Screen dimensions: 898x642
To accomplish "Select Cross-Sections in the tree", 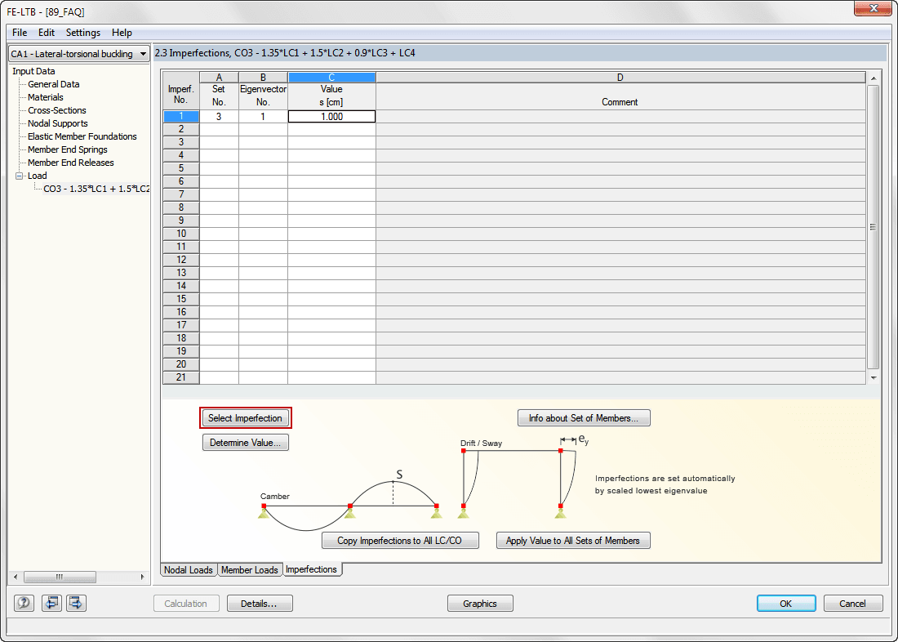I will (56, 110).
